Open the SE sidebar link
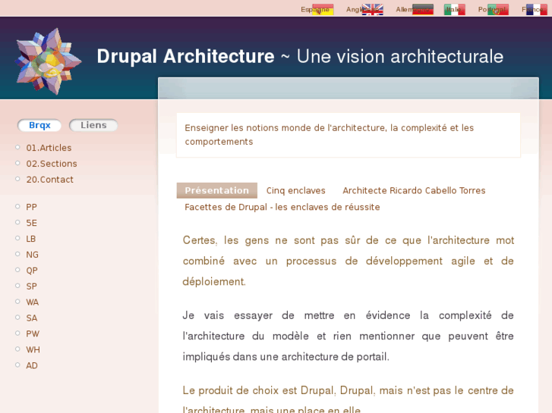Image resolution: width=552 pixels, height=413 pixels. tap(31, 223)
